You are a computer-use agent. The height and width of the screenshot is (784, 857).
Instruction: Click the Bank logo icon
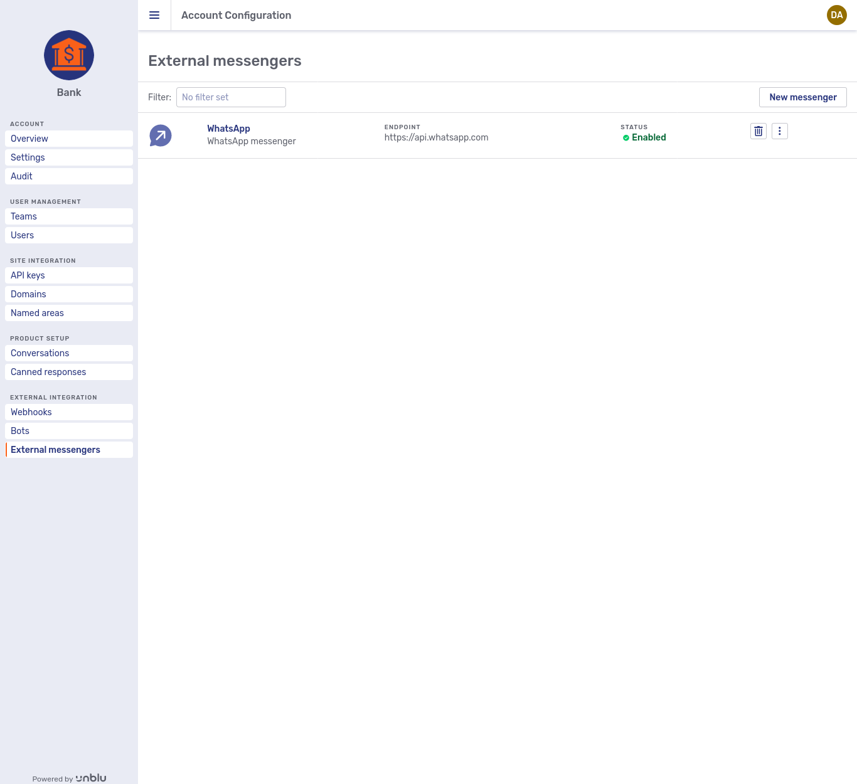[x=68, y=55]
